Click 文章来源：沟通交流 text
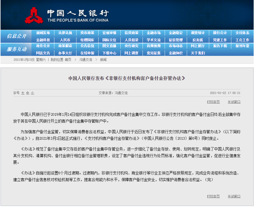Image resolution: width=255 pixels, height=207 pixels. tap(113, 93)
